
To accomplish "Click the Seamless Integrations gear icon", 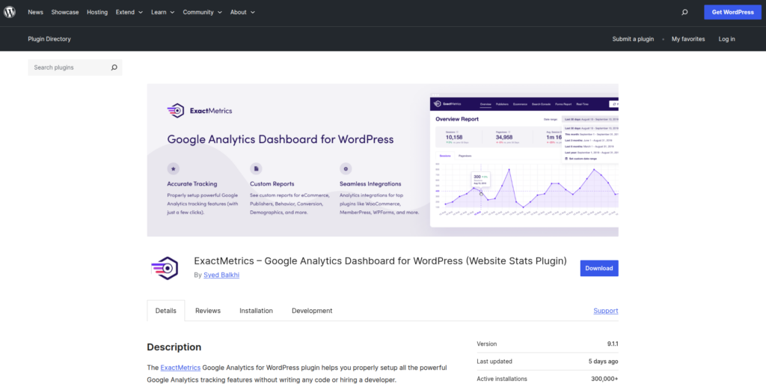I will [x=346, y=168].
